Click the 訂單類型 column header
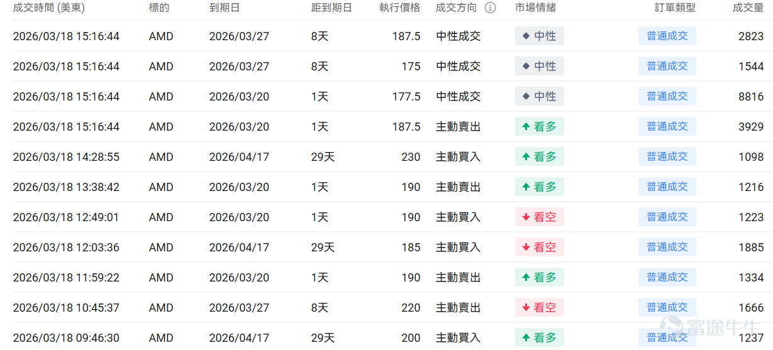The image size is (773, 350). (x=675, y=8)
